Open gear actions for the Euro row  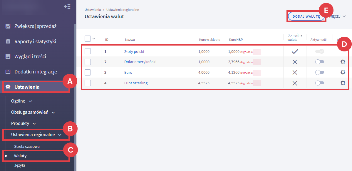pyautogui.click(x=343, y=72)
